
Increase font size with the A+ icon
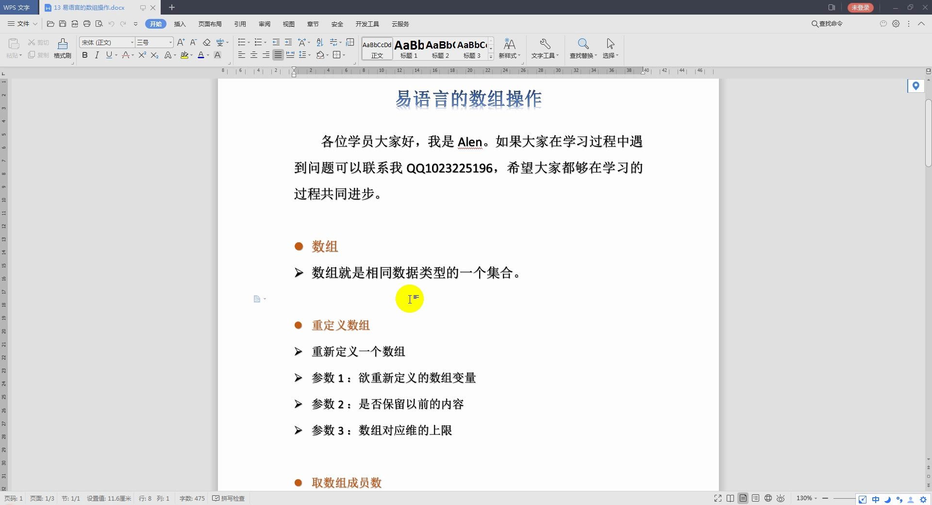pyautogui.click(x=181, y=42)
